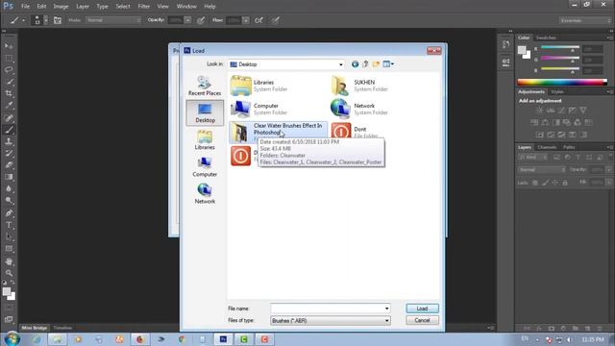Select the Computer system folder in file list
The width and height of the screenshot is (615, 346).
(x=258, y=109)
